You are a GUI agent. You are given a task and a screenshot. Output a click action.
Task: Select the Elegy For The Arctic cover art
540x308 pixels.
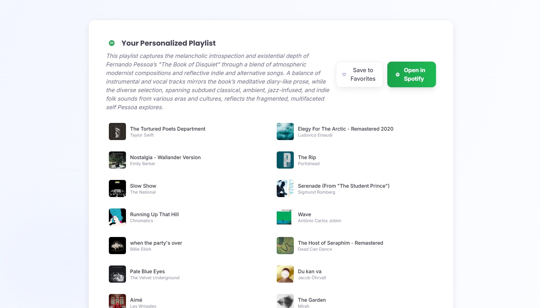(x=285, y=131)
